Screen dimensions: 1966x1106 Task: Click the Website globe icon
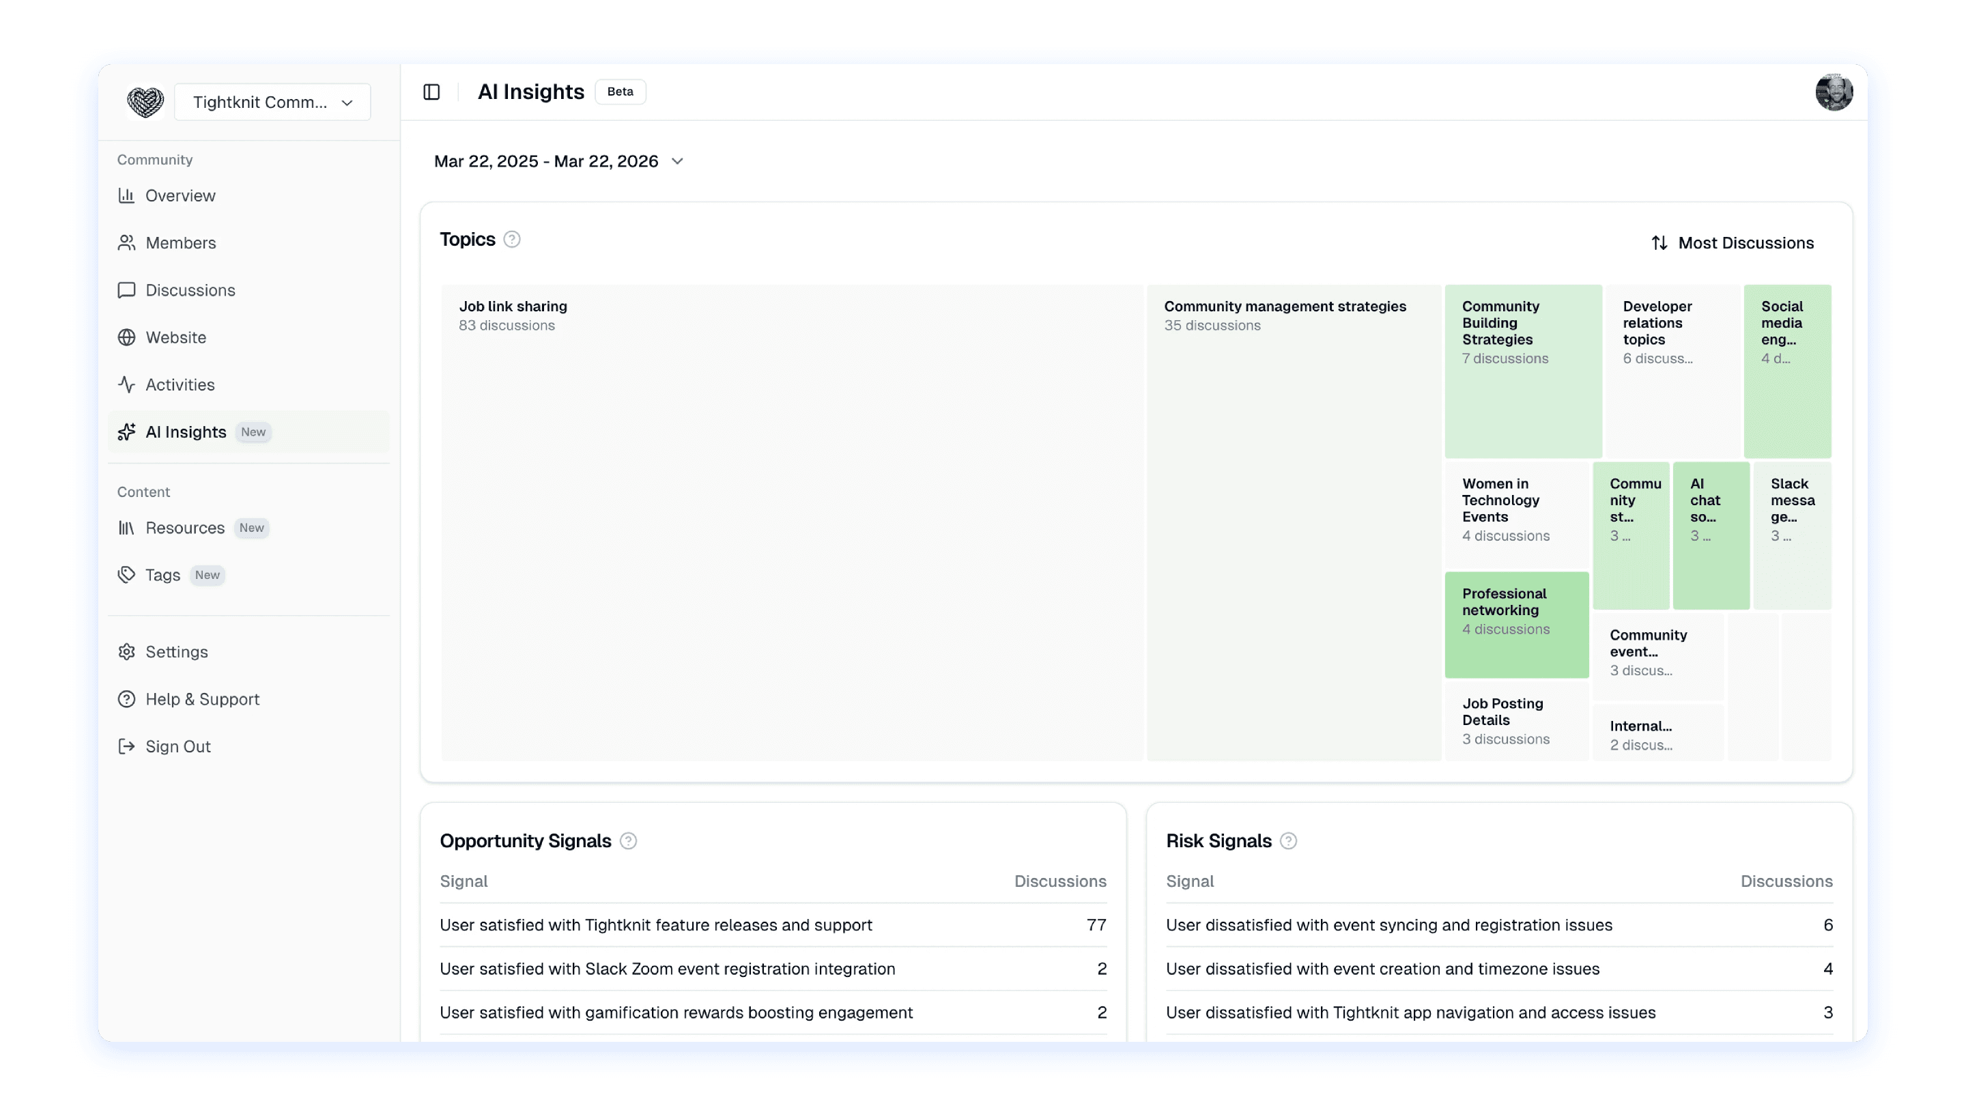(127, 337)
